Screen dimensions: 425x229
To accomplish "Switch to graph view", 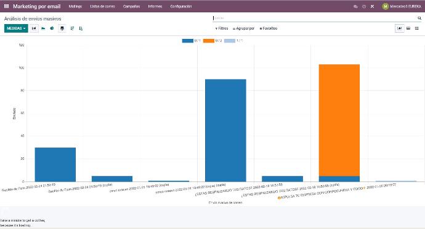I will [x=400, y=28].
